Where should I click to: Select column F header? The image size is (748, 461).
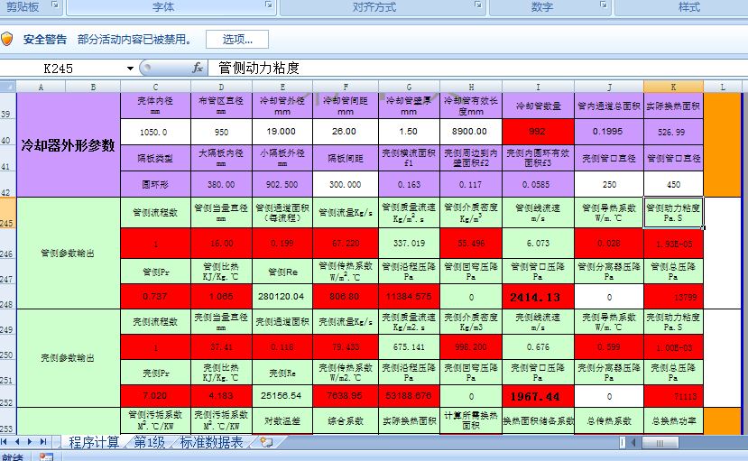346,87
